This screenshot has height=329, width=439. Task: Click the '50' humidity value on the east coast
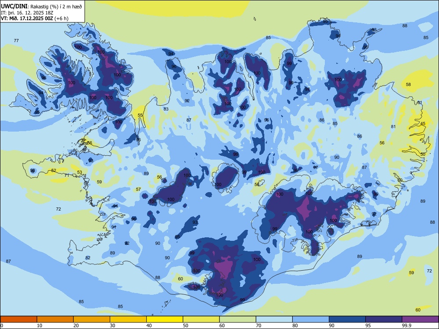423,154
